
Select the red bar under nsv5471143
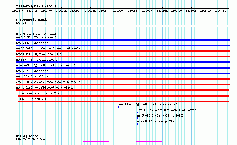[122, 57]
